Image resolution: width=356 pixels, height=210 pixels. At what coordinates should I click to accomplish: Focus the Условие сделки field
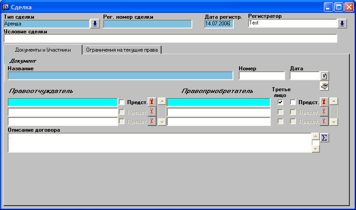click(x=170, y=38)
